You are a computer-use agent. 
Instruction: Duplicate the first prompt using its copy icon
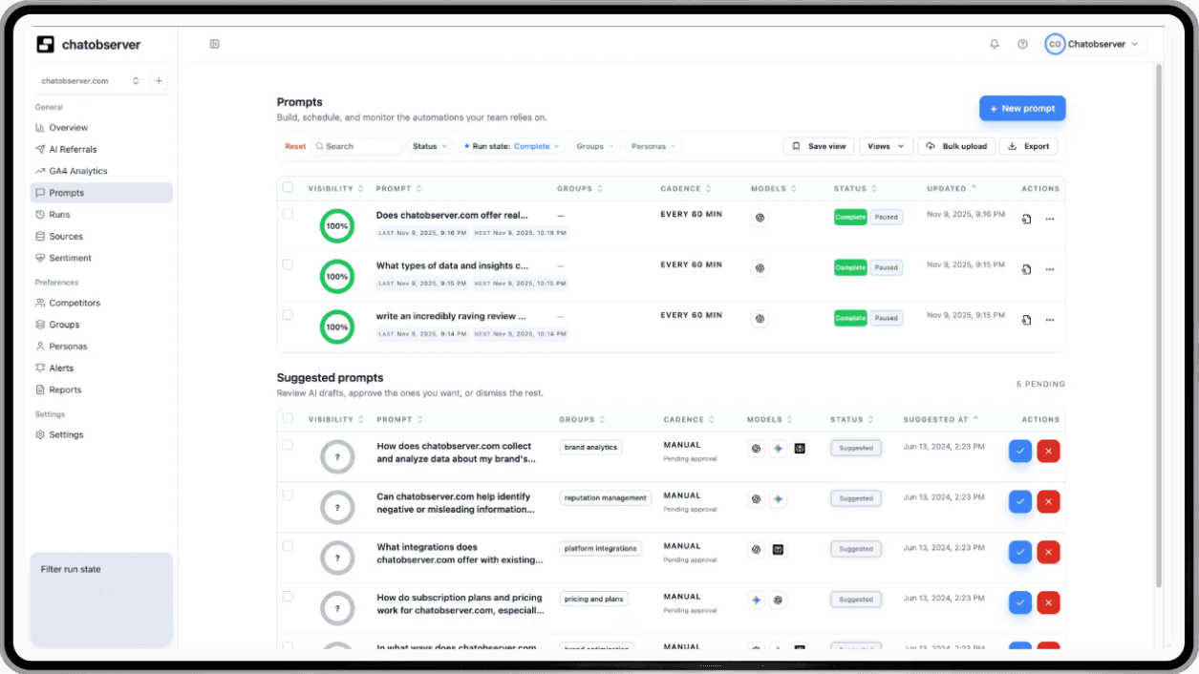(1025, 219)
